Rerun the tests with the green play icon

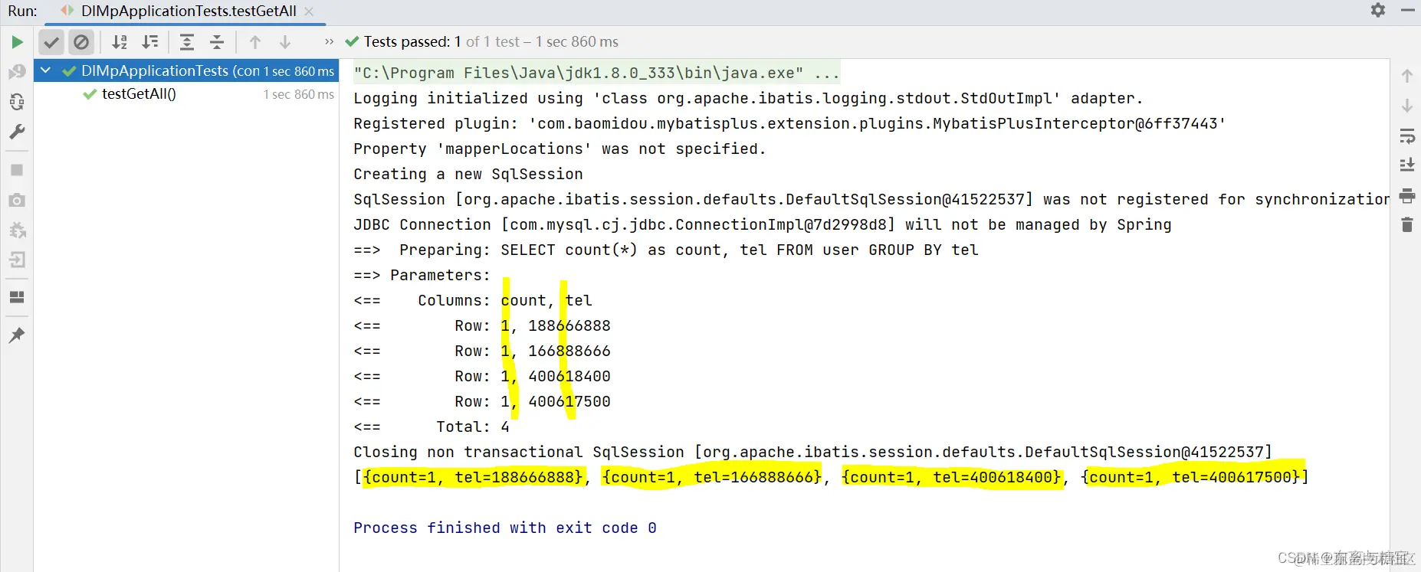(x=17, y=42)
